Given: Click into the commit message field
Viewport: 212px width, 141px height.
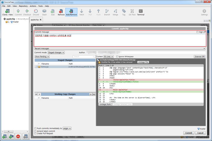Looking at the screenshot, I should coord(120,40).
